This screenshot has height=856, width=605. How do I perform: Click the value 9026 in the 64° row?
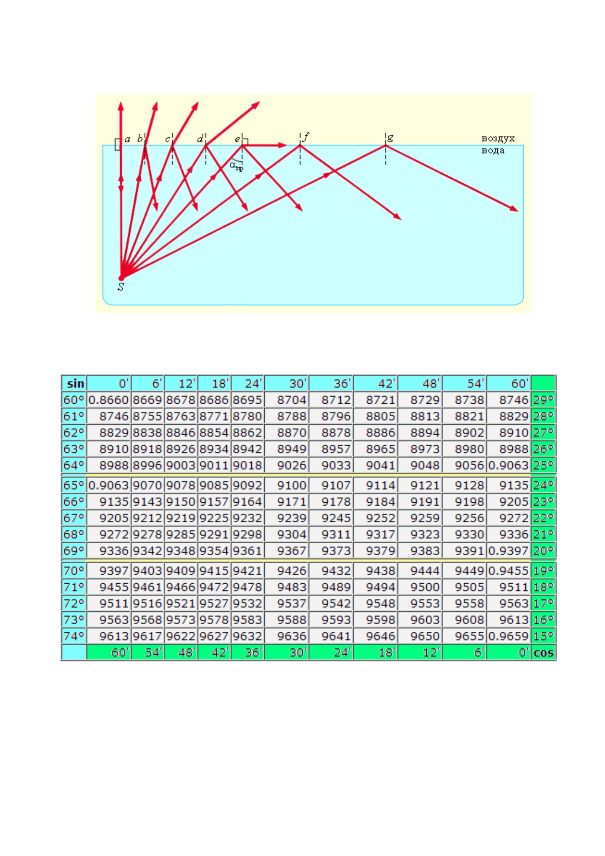pyautogui.click(x=286, y=465)
